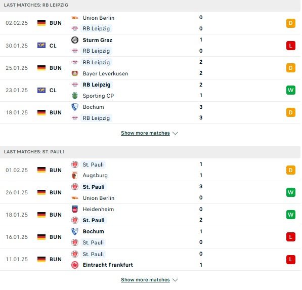Image resolution: width=302 pixels, height=290 pixels.
Task: Click the Heidenheim club crest icon
Action: pyautogui.click(x=75, y=209)
